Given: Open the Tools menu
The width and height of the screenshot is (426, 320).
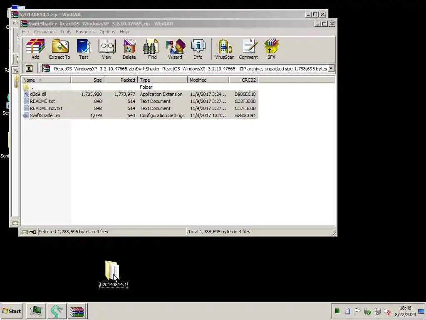Looking at the screenshot, I should click(65, 32).
